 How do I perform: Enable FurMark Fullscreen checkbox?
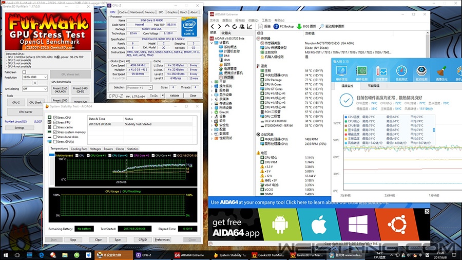24,72
